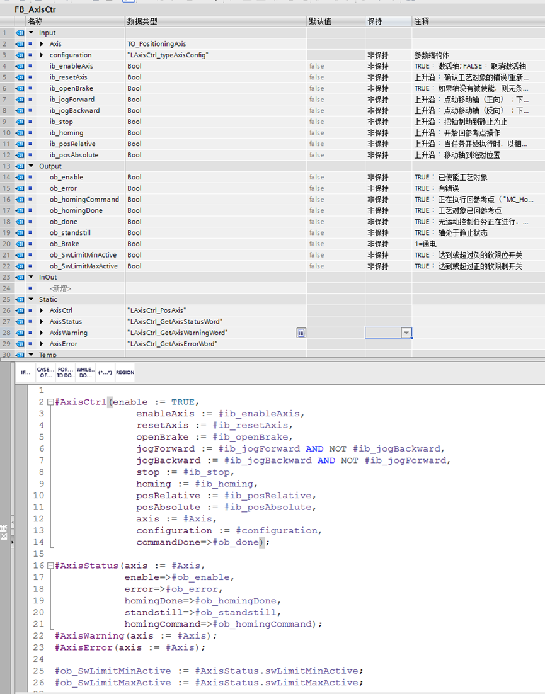Click the data type picker icon for AxisWarning
Image resolution: width=545 pixels, height=694 pixels.
point(301,333)
